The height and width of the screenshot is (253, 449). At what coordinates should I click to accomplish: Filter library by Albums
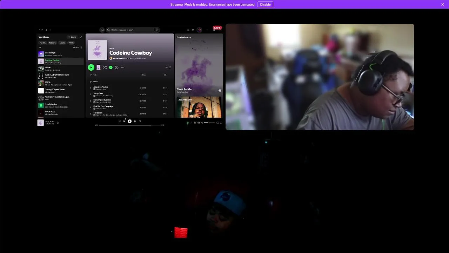click(x=62, y=43)
